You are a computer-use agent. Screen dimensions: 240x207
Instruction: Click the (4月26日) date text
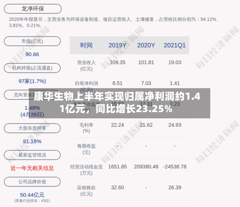pyautogui.click(x=32, y=115)
